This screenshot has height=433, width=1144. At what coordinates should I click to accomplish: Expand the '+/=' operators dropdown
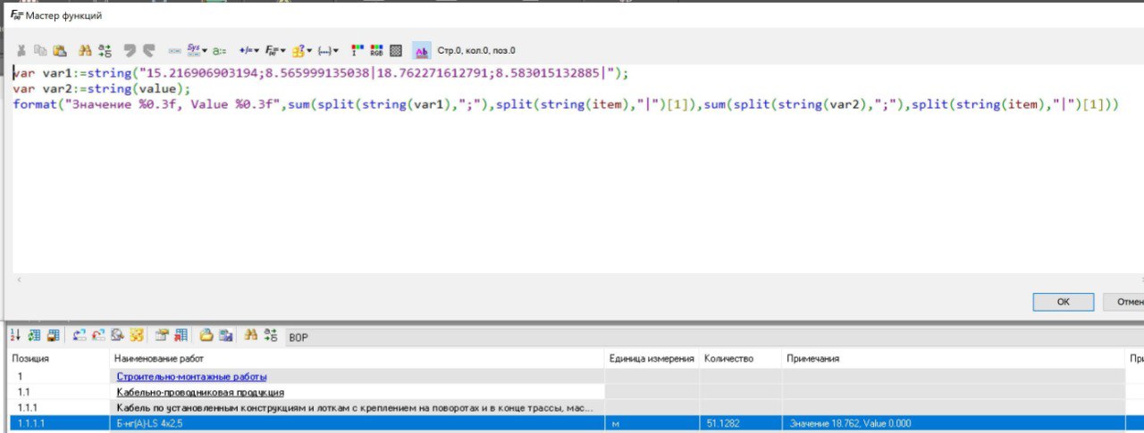pyautogui.click(x=248, y=51)
